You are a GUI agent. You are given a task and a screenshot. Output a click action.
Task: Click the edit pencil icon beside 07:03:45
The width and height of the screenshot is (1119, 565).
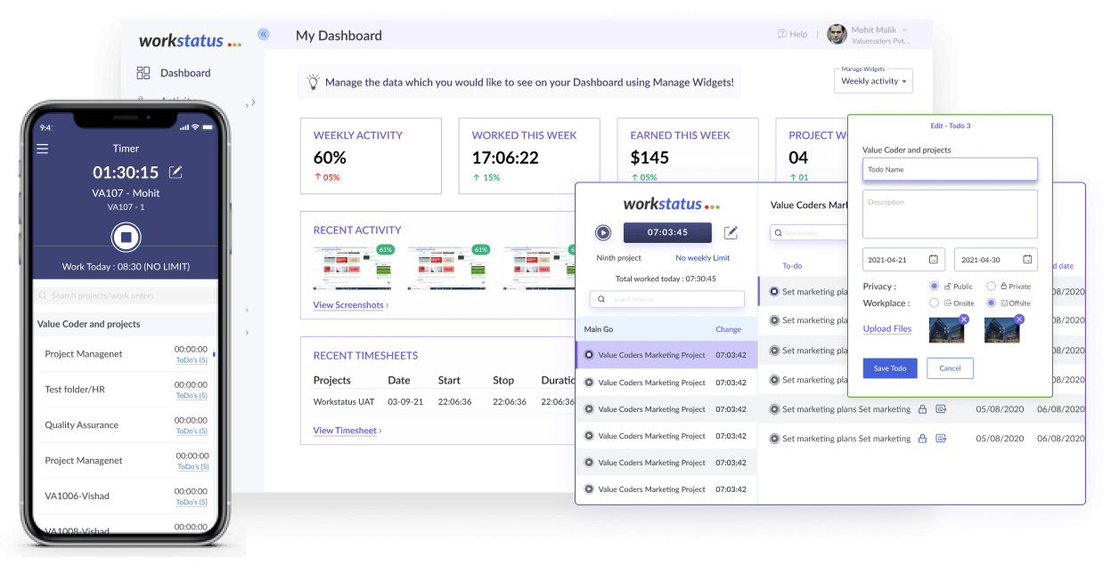click(731, 233)
